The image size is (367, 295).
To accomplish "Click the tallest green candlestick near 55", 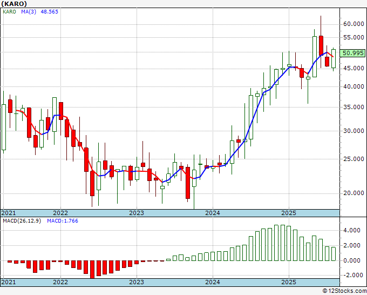I will tap(315, 57).
